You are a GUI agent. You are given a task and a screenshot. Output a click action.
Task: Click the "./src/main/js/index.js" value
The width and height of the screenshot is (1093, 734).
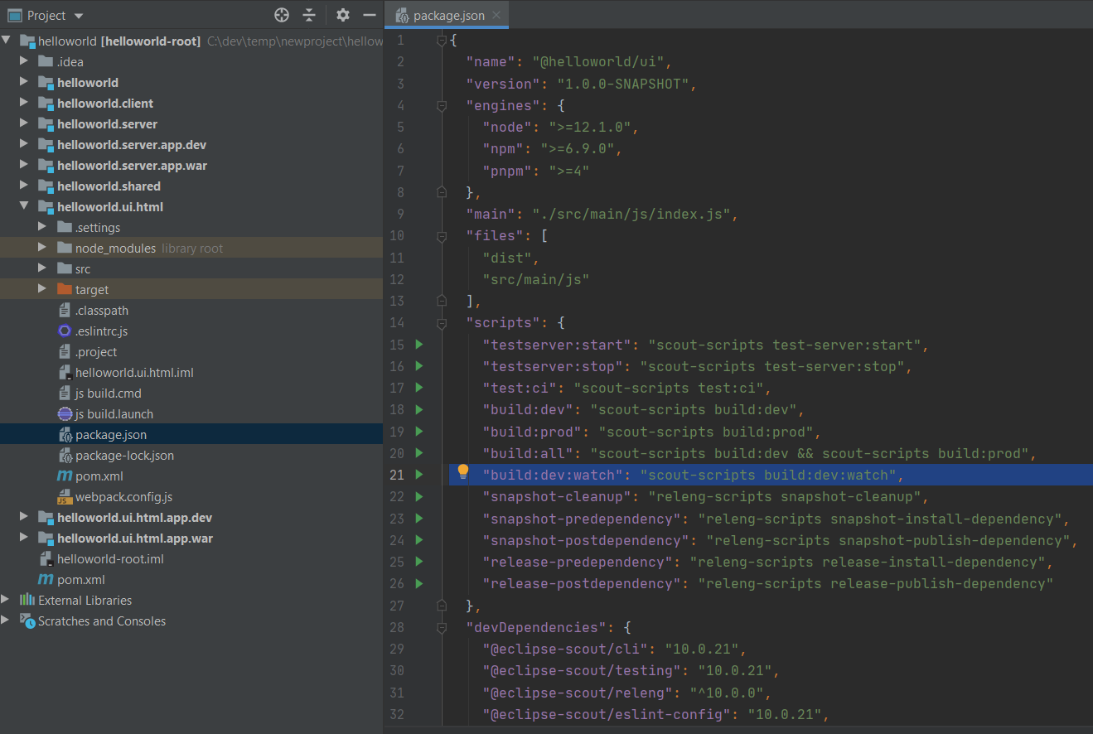[x=631, y=214]
